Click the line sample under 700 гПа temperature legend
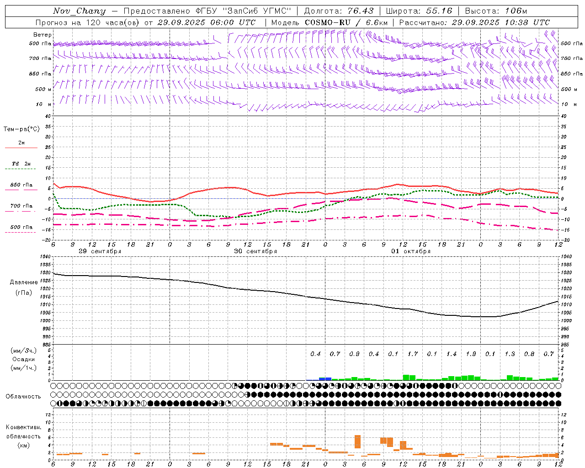 click(x=20, y=212)
